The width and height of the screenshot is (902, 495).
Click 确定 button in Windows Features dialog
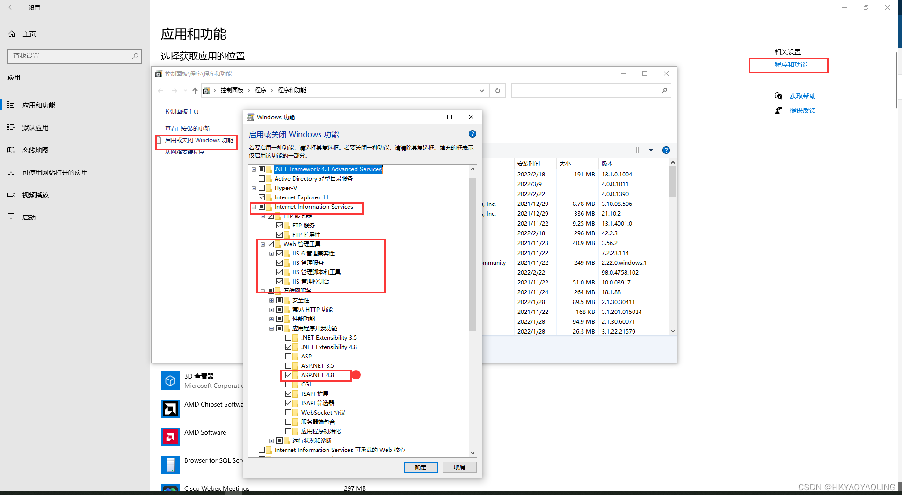(421, 467)
